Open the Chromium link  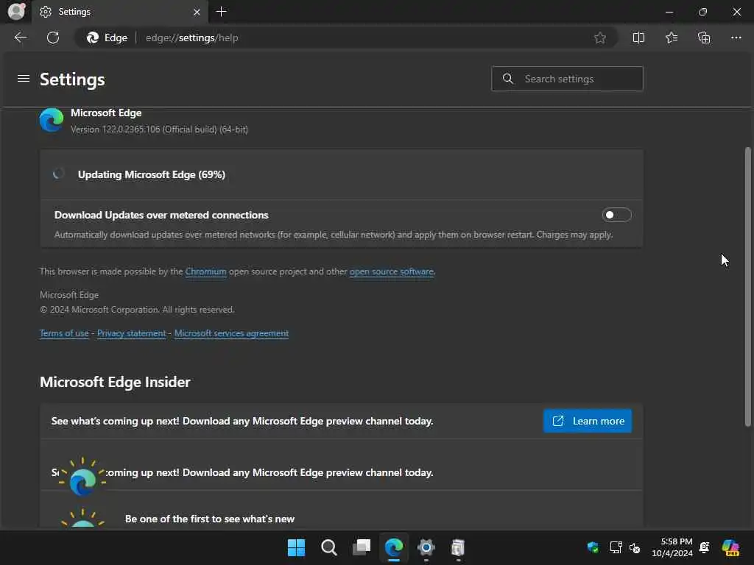206,271
